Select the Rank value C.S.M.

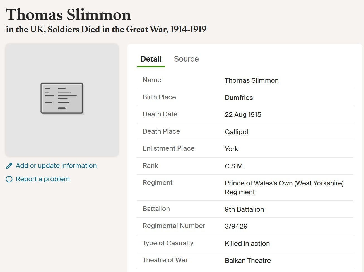[x=234, y=166]
